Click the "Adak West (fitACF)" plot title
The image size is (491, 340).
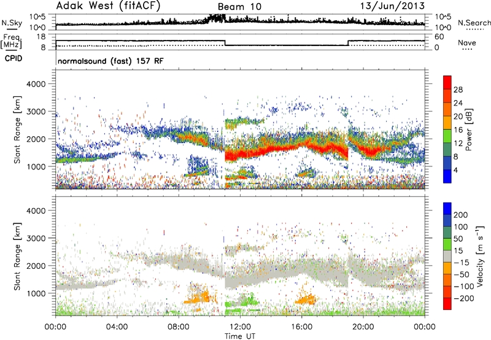tap(108, 6)
